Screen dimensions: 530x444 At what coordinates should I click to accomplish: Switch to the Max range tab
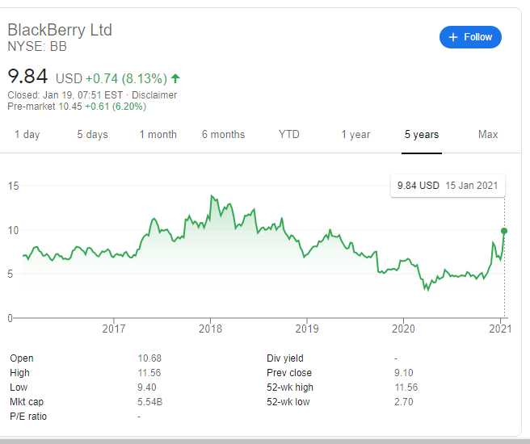pos(488,135)
